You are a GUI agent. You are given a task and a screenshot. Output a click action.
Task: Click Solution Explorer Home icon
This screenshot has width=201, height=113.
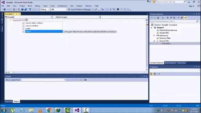pos(158,18)
